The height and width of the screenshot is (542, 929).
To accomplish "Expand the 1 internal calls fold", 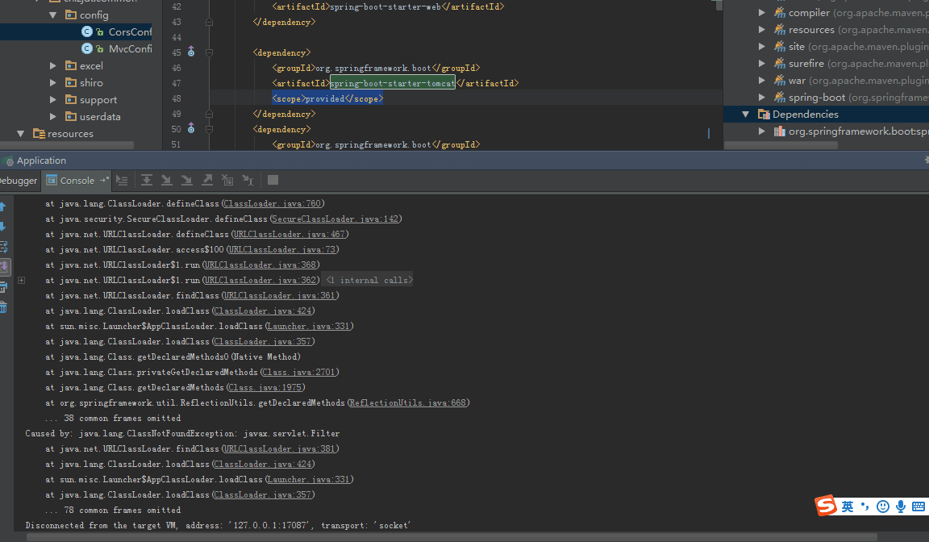I will [x=368, y=280].
